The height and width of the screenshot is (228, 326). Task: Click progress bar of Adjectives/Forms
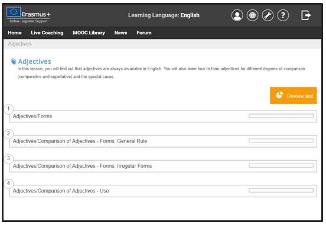pos(281,116)
